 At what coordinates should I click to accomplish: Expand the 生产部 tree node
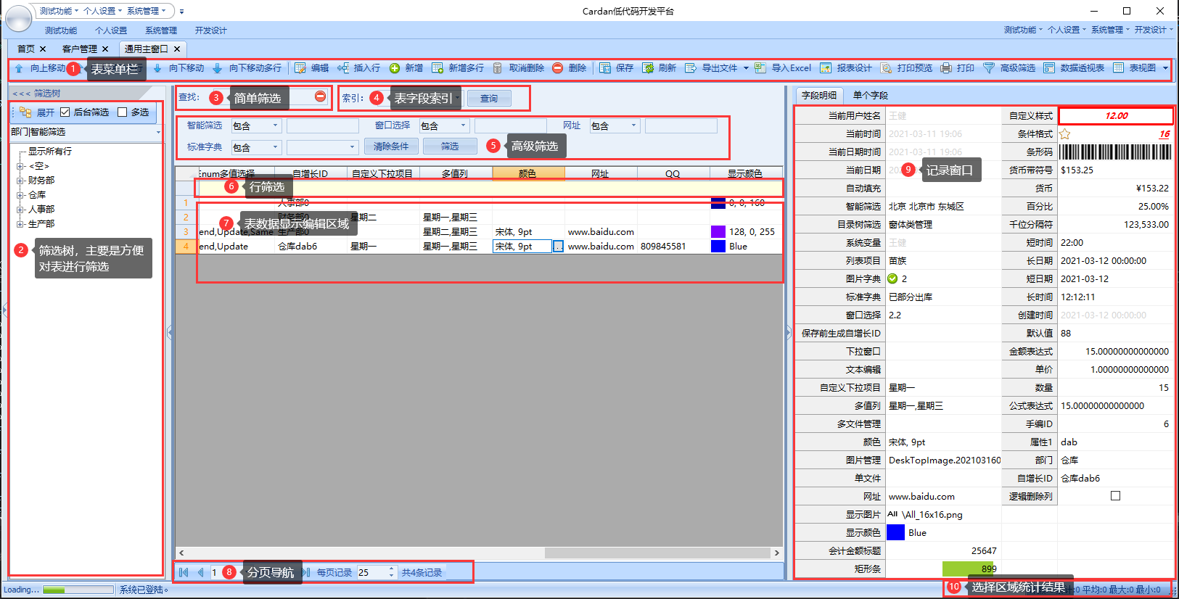tap(20, 224)
